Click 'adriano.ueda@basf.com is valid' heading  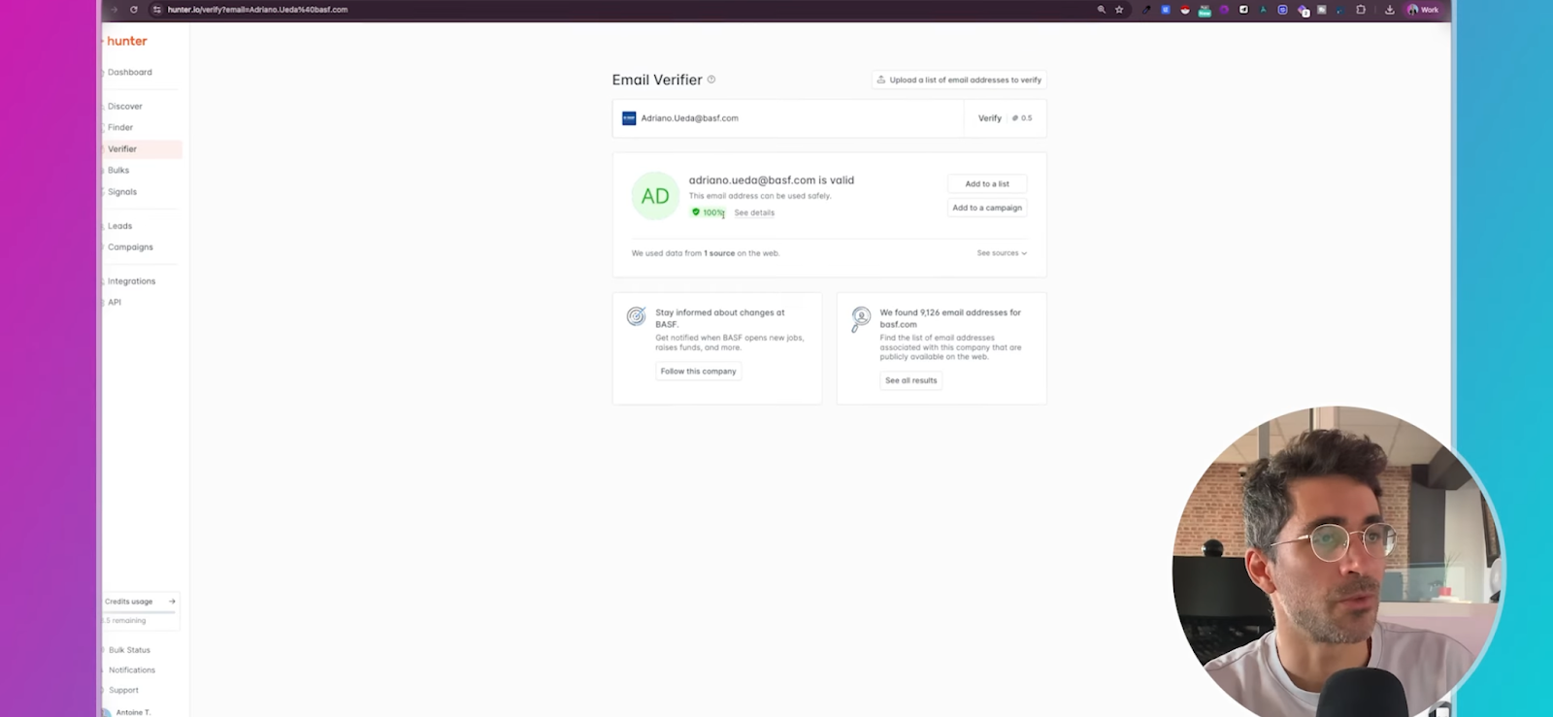click(772, 180)
